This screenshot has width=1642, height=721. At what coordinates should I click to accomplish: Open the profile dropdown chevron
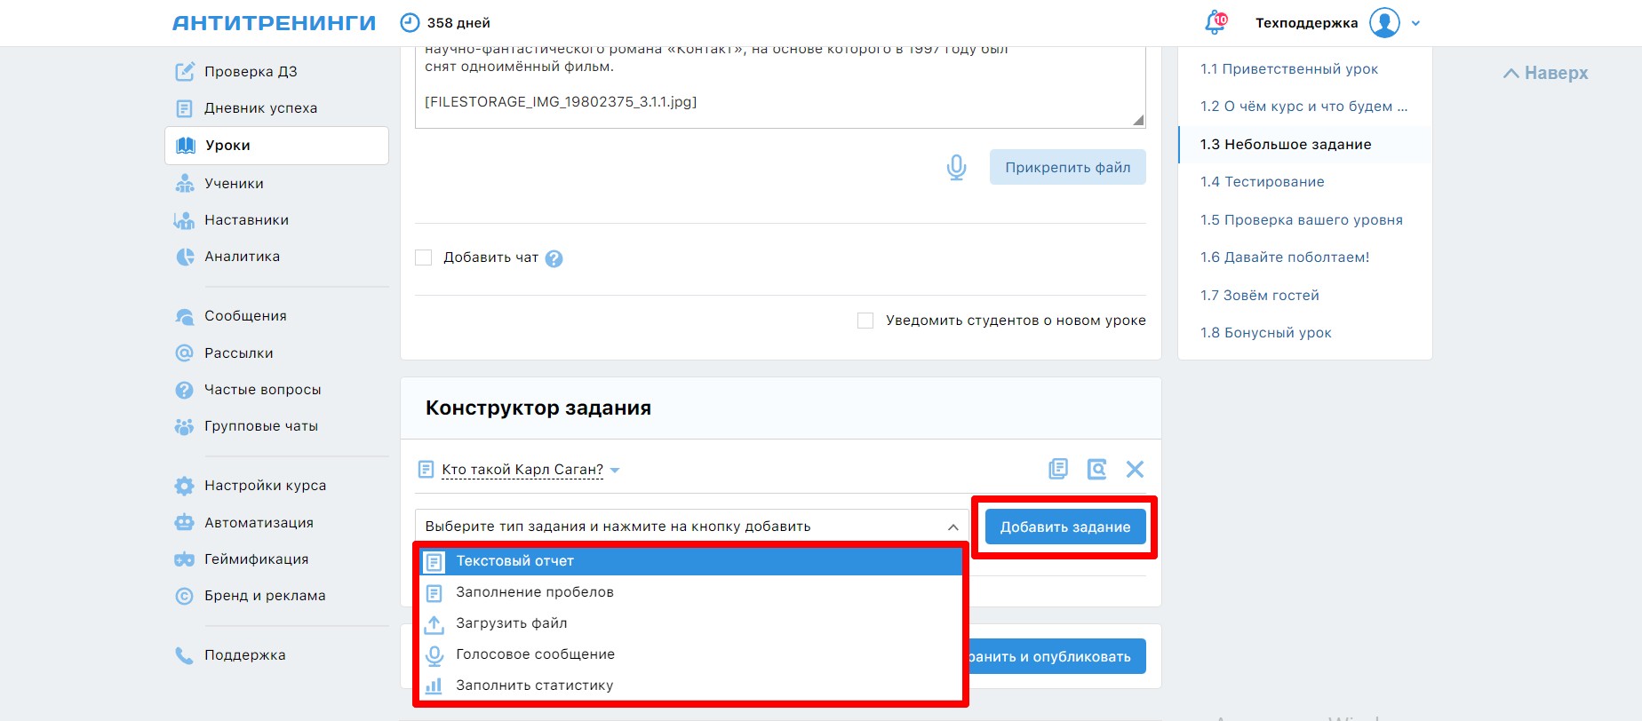(x=1416, y=24)
